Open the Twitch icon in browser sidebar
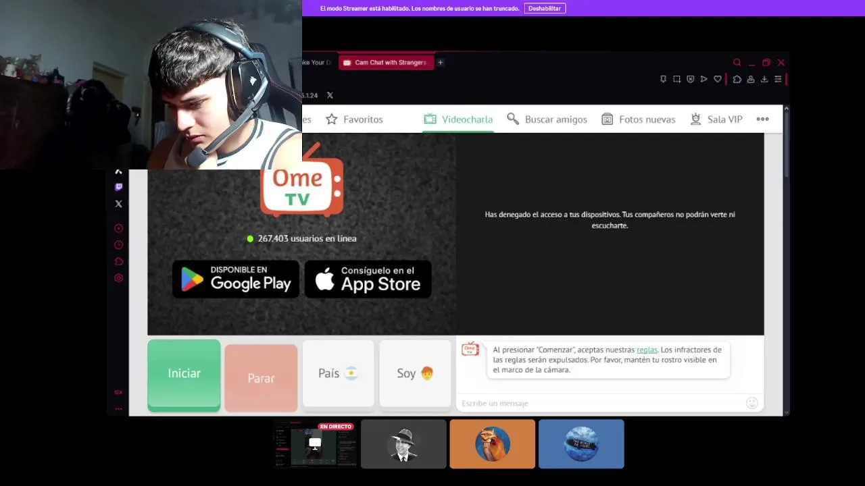 coord(118,187)
